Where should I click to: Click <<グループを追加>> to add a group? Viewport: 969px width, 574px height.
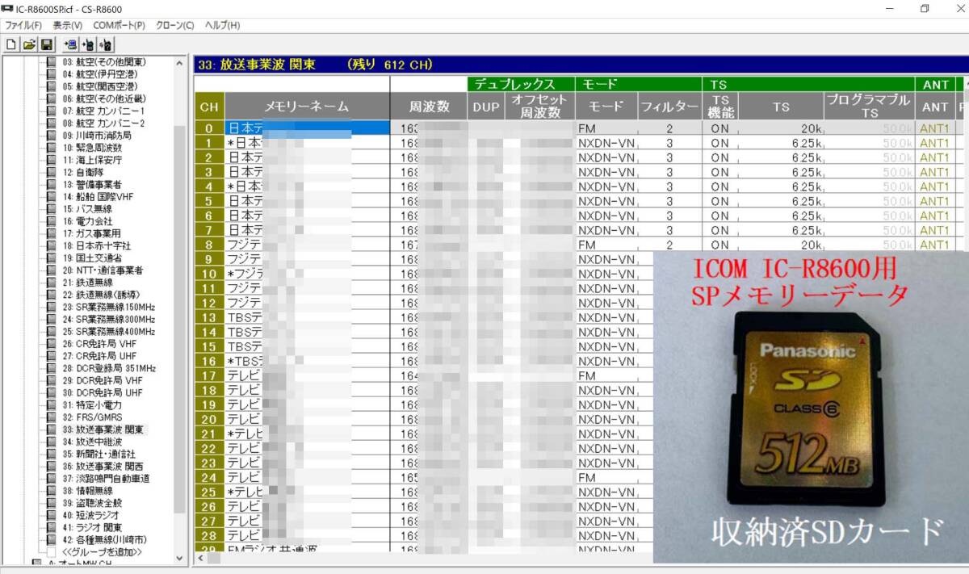(x=102, y=552)
